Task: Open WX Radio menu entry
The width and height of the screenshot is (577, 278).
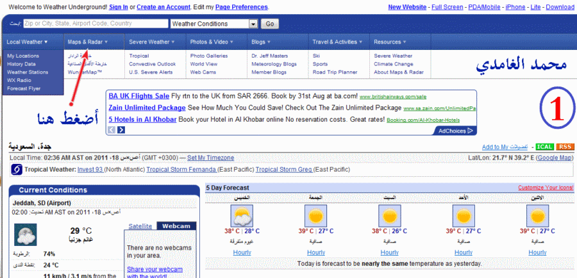Action: pyautogui.click(x=19, y=80)
